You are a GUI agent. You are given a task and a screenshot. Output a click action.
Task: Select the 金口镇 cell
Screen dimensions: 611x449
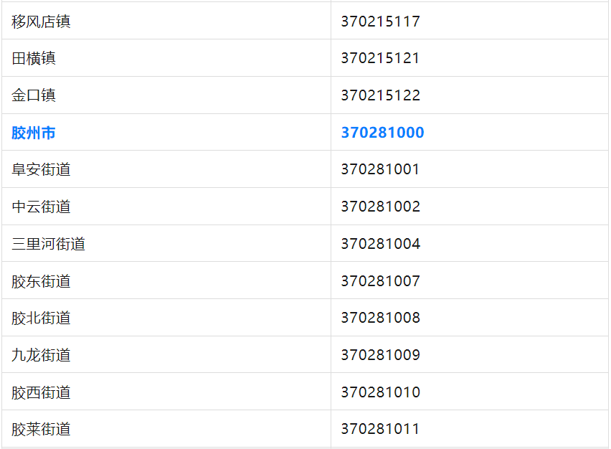pyautogui.click(x=34, y=95)
